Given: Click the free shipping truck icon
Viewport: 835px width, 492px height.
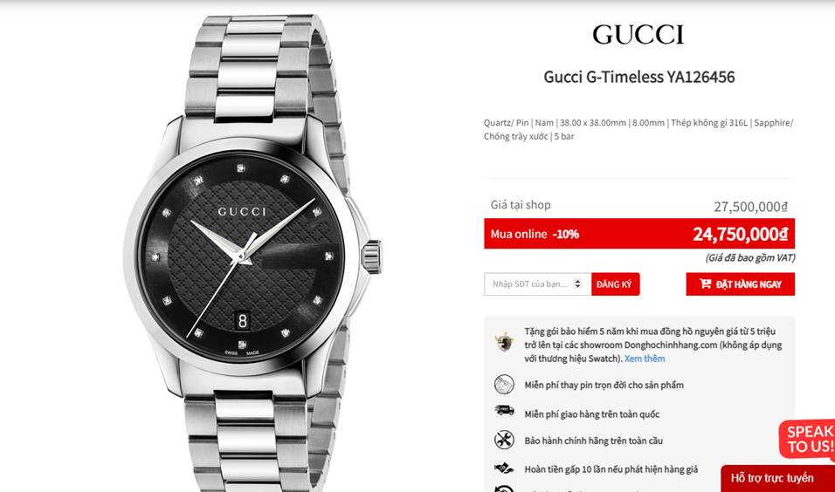Looking at the screenshot, I should [x=504, y=411].
